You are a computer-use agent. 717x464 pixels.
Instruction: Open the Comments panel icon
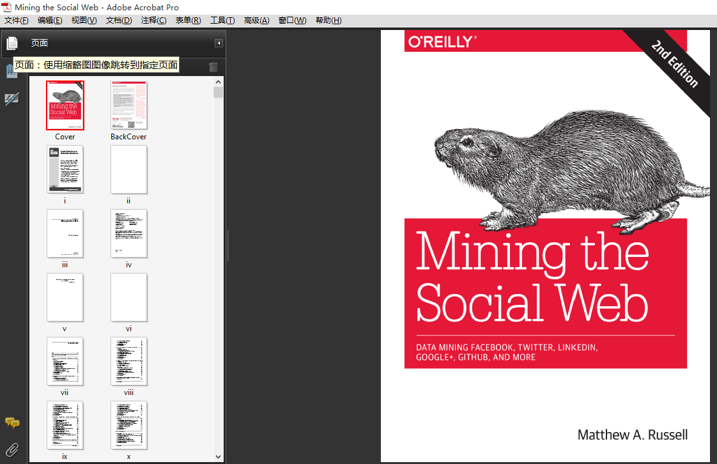pos(12,423)
